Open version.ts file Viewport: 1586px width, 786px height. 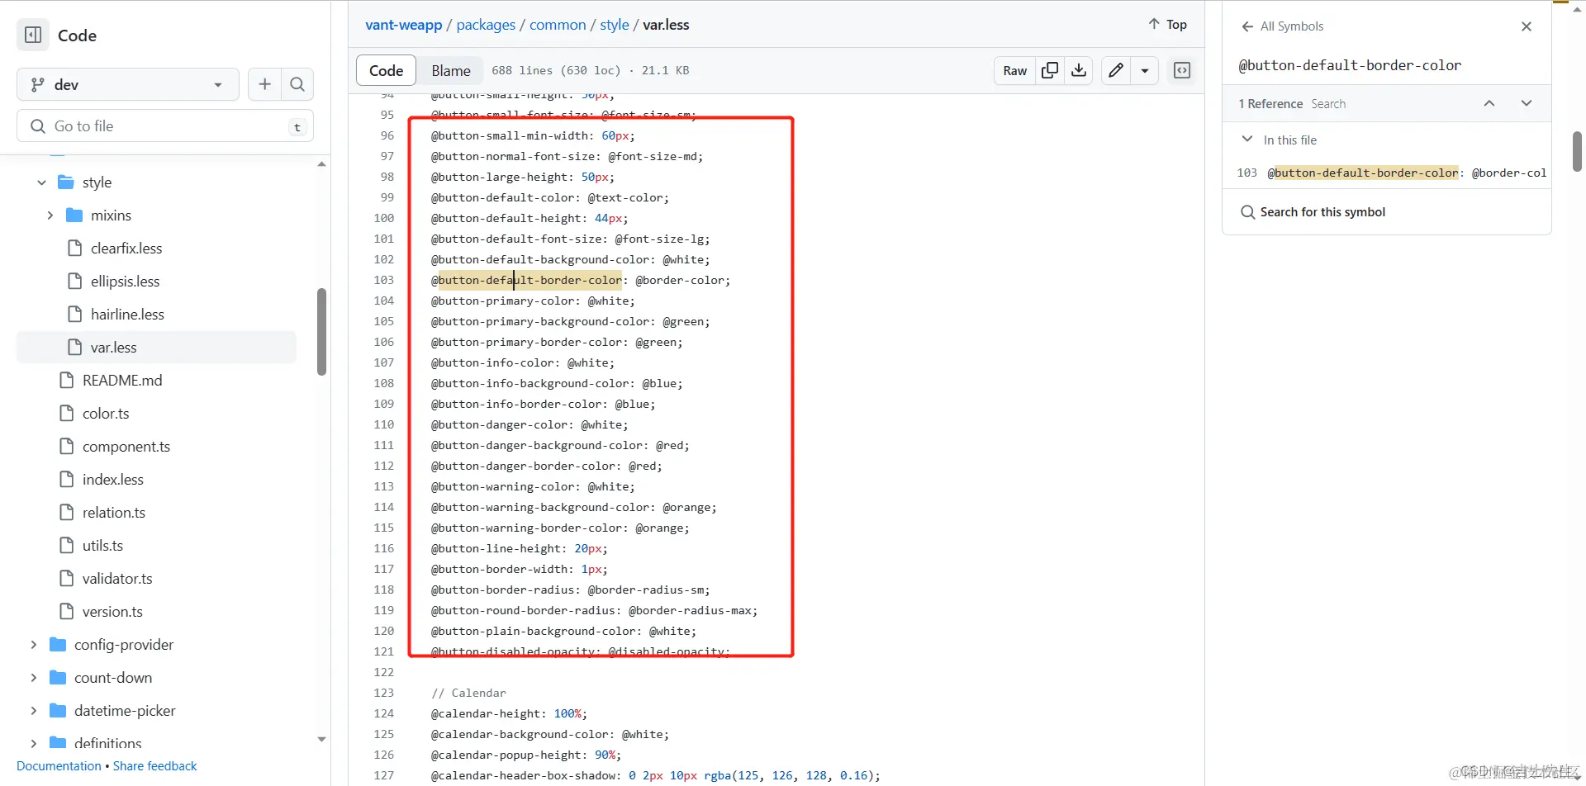click(x=112, y=612)
